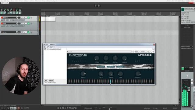
Task: Click the UI button in FX window
Action: point(149,52)
